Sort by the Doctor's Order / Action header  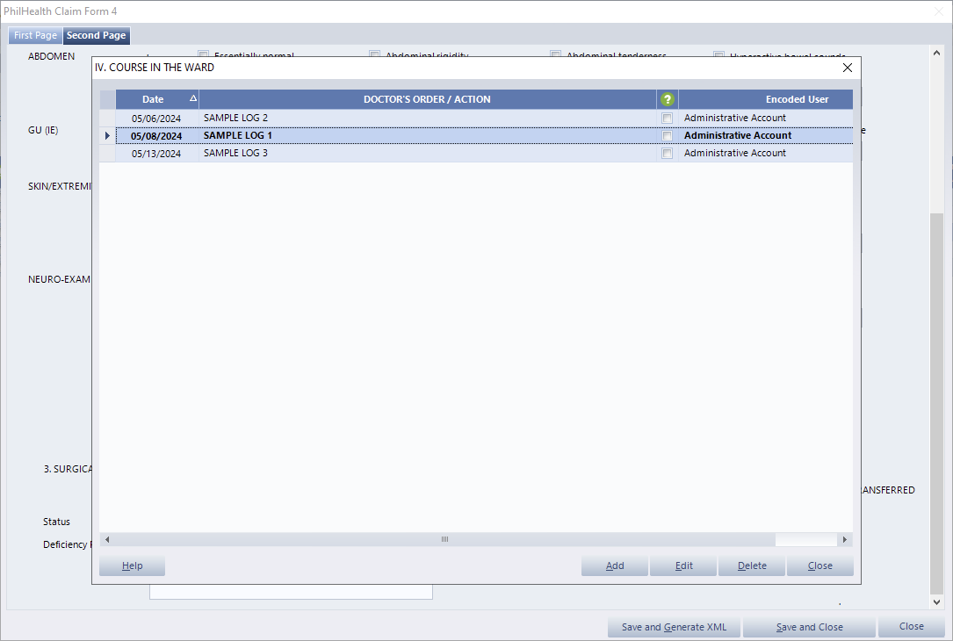pyautogui.click(x=427, y=99)
